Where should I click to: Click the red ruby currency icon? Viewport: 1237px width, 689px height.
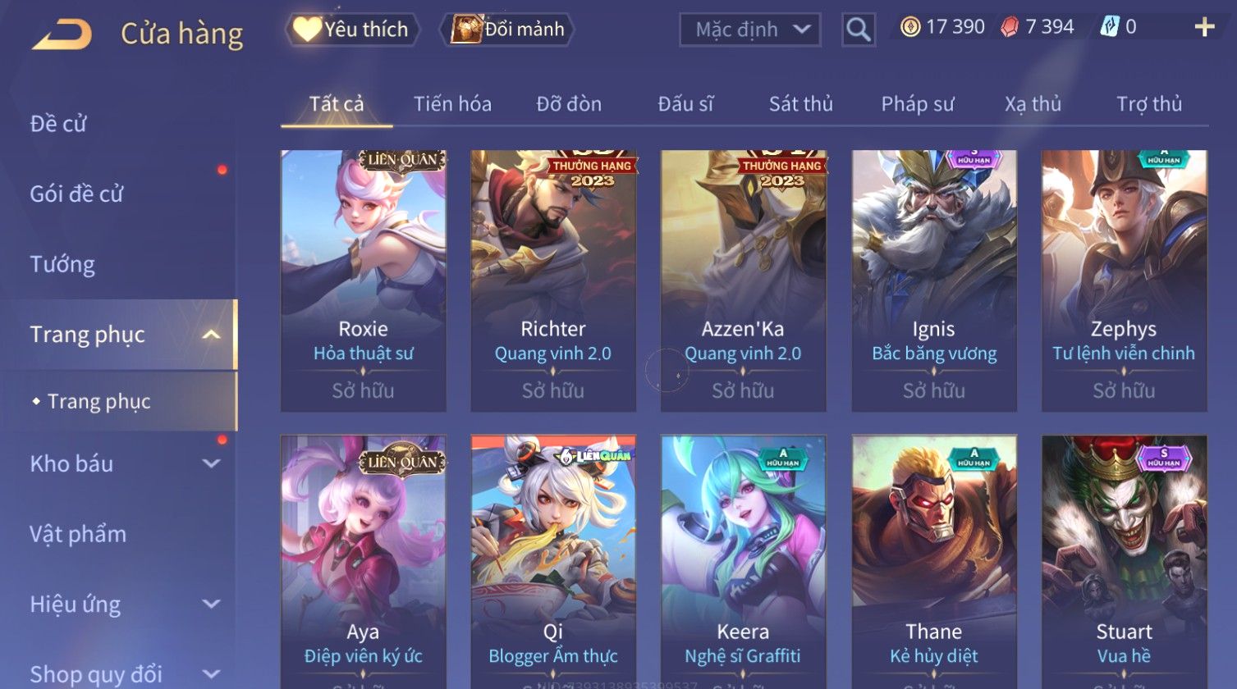click(x=1010, y=28)
